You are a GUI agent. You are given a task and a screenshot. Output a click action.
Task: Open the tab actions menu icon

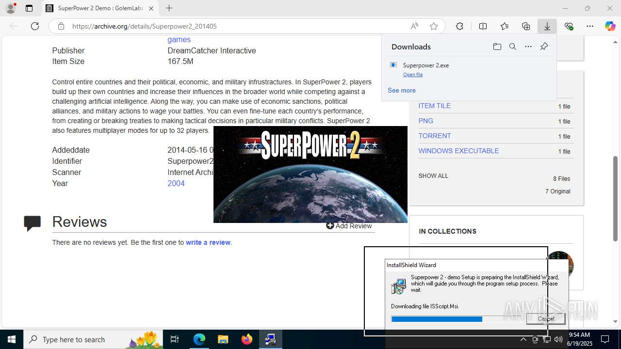[x=29, y=8]
